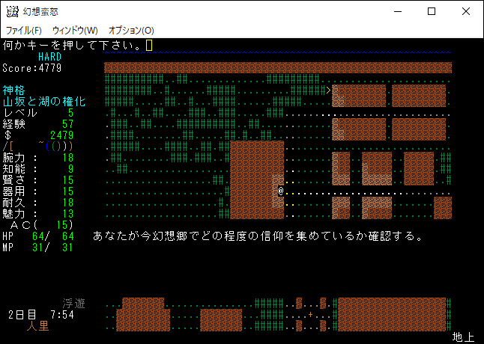Click the 人里 location label

coord(38,326)
